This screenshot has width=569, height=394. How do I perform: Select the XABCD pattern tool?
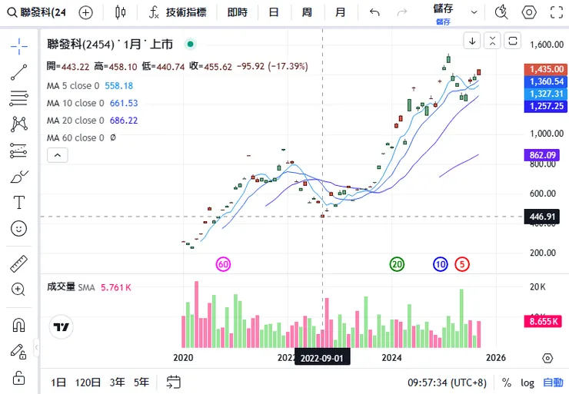point(19,124)
